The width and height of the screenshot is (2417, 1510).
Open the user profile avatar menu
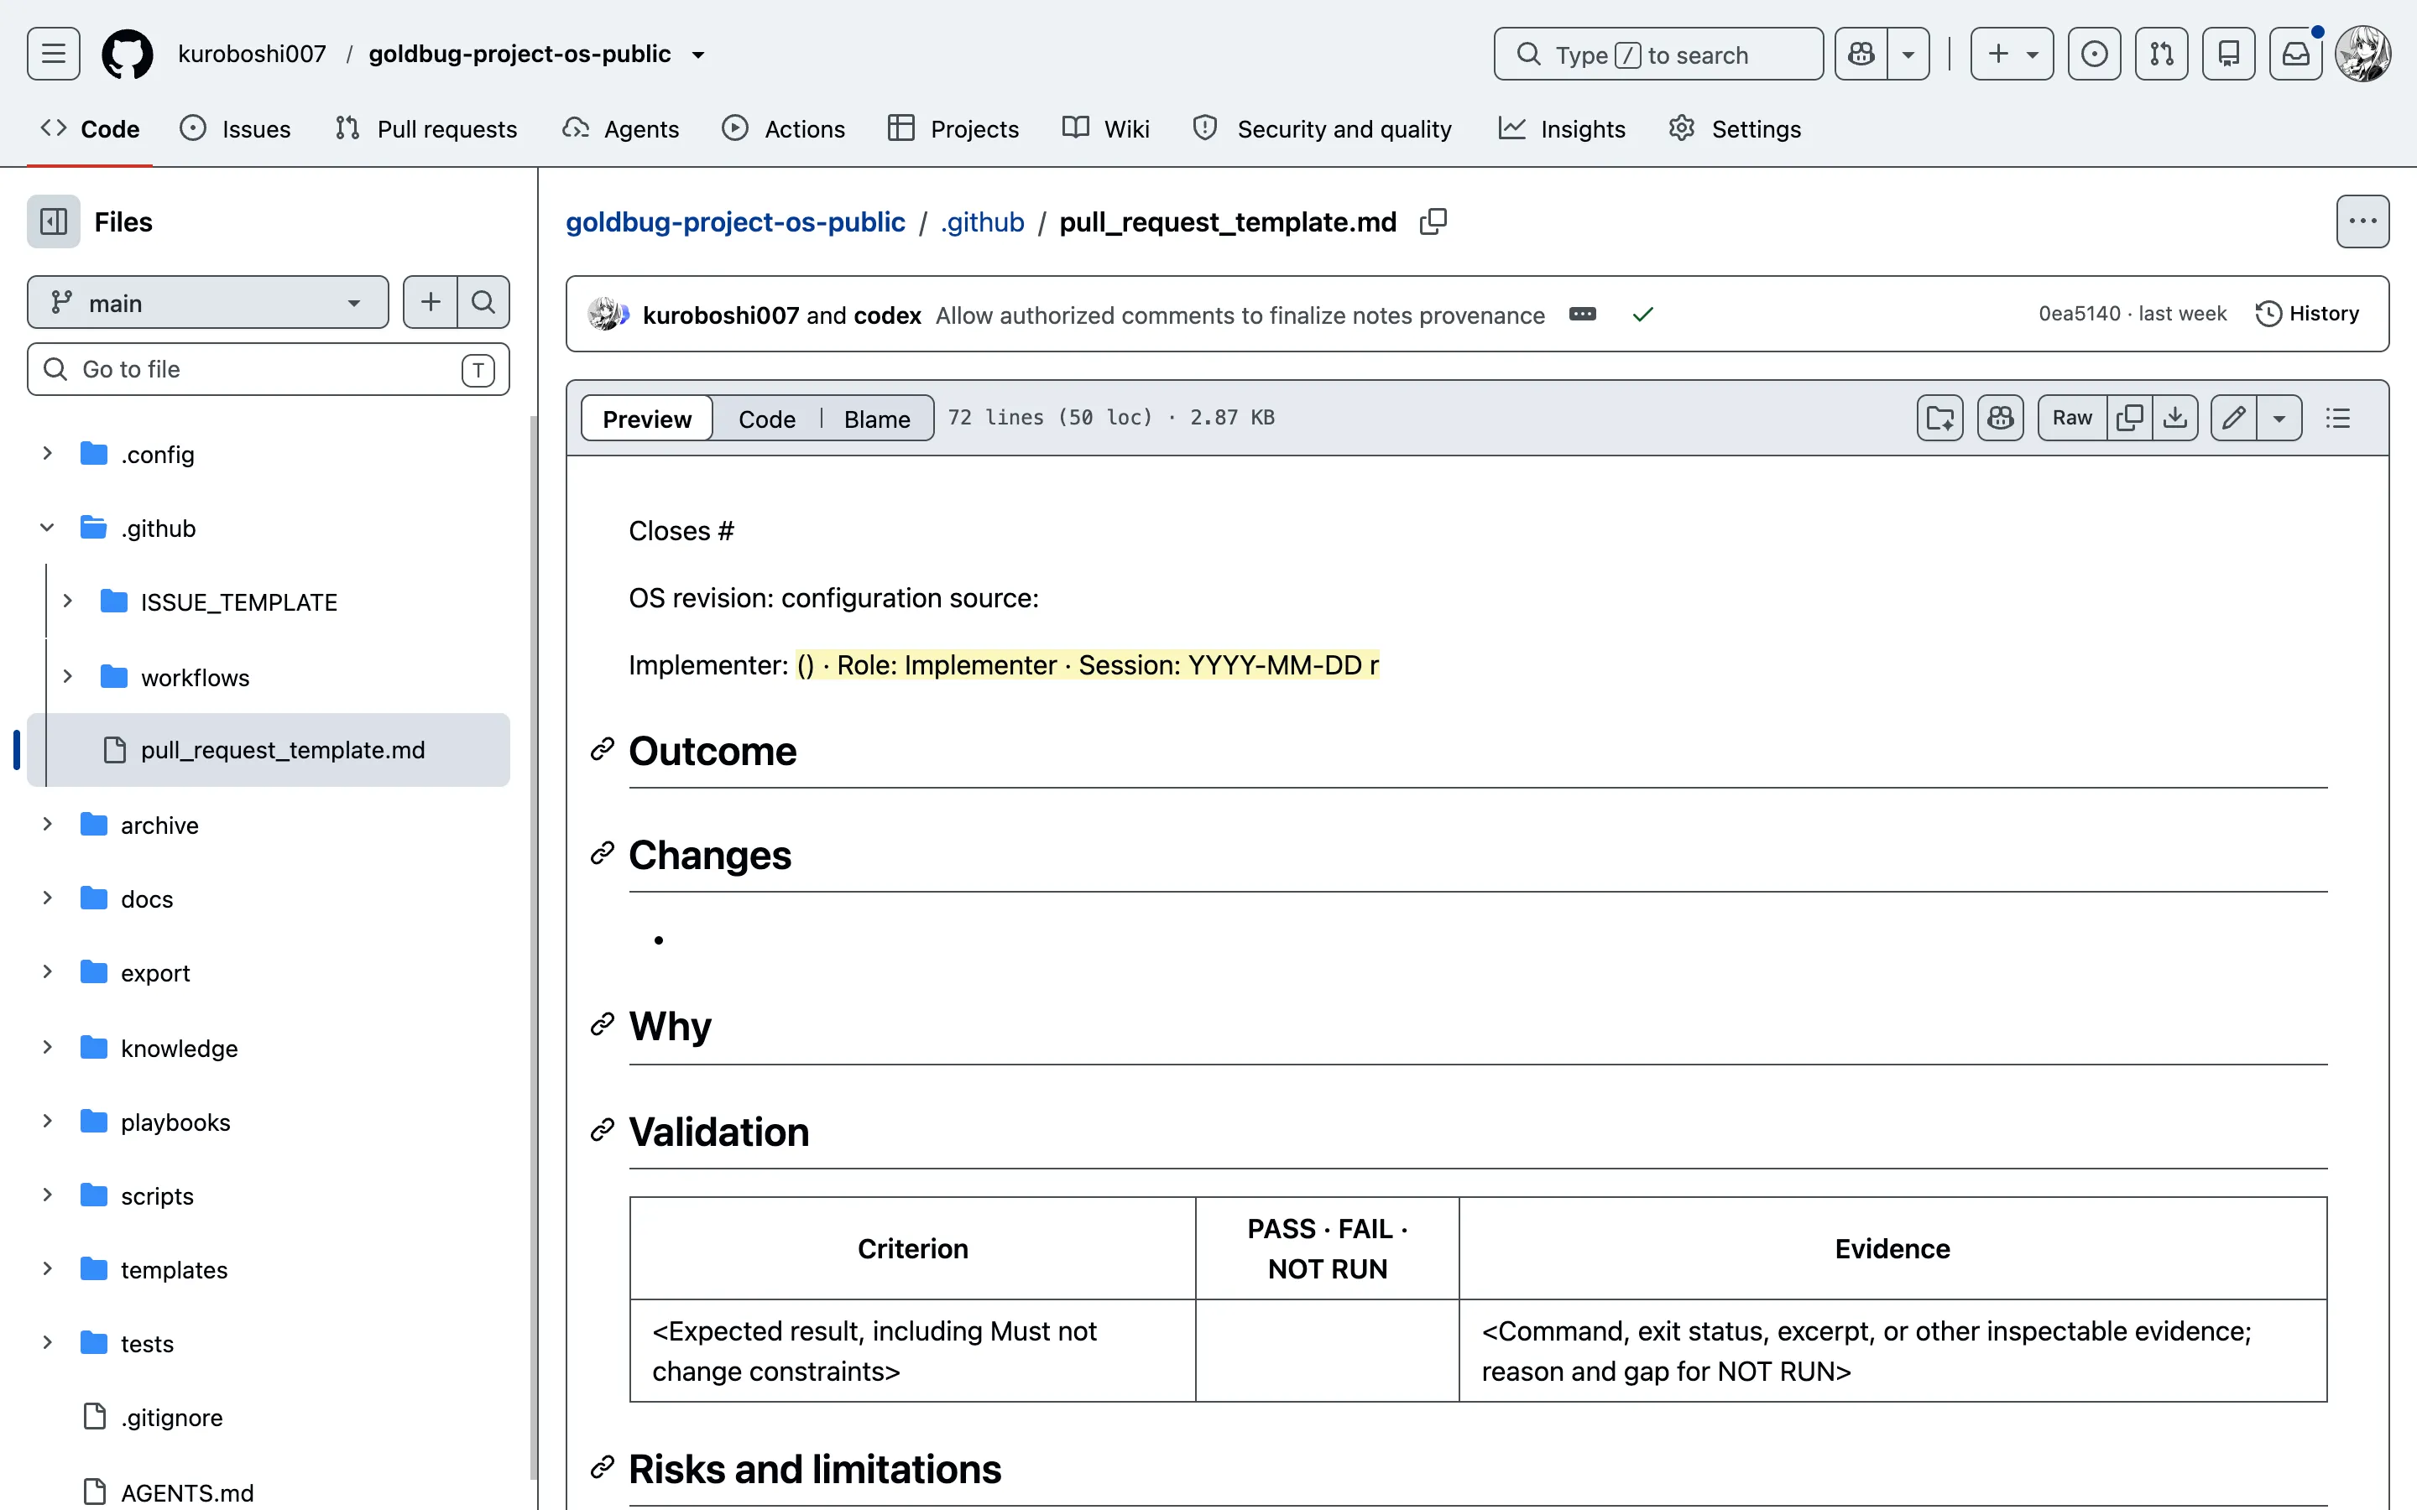(2363, 54)
